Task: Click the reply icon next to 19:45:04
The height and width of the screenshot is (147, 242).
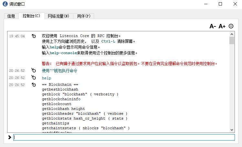Action: coord(34,36)
